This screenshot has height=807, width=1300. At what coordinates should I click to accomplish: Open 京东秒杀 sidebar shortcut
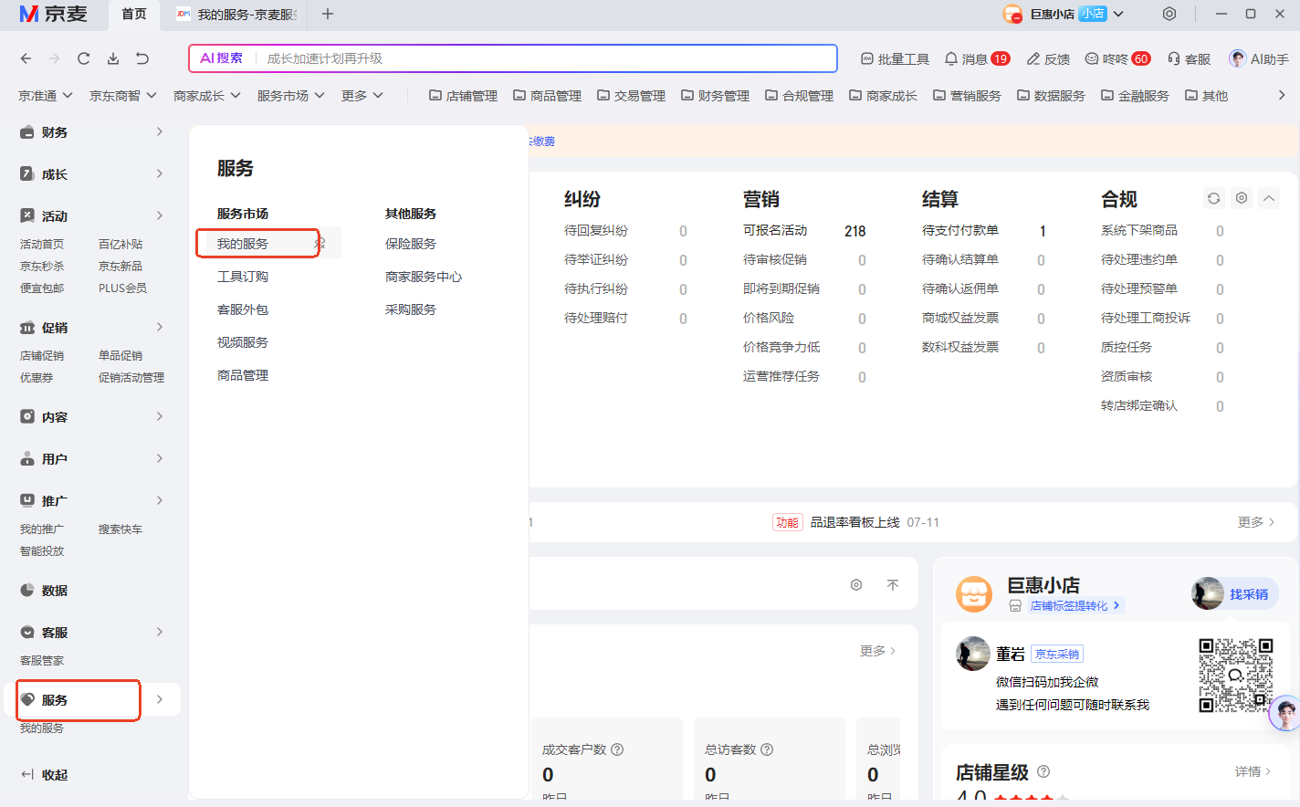click(42, 267)
